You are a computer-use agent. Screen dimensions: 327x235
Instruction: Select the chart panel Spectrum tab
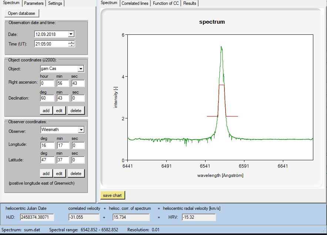coord(109,3)
